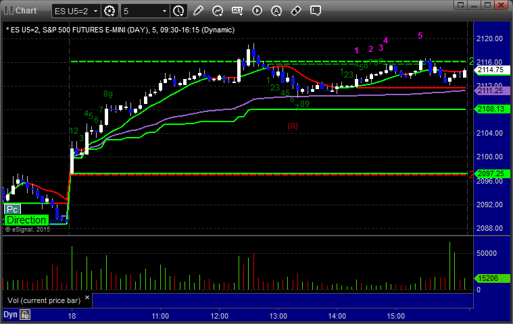Open the time template clock menu
Viewport: 513px width, 324px height.
[178, 11]
